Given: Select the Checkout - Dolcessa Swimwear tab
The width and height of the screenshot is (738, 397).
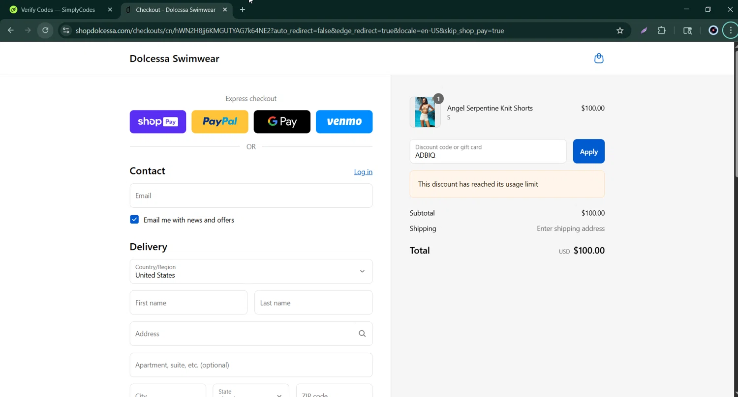Looking at the screenshot, I should [x=176, y=9].
